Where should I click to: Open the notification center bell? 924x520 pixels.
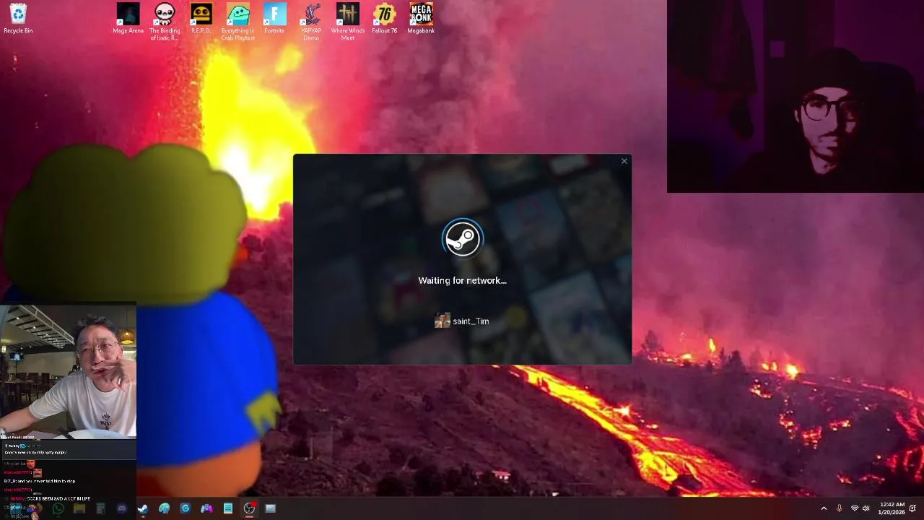pos(912,508)
